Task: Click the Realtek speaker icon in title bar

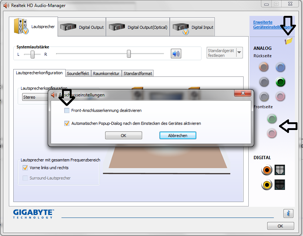Action: pyautogui.click(x=6, y=6)
